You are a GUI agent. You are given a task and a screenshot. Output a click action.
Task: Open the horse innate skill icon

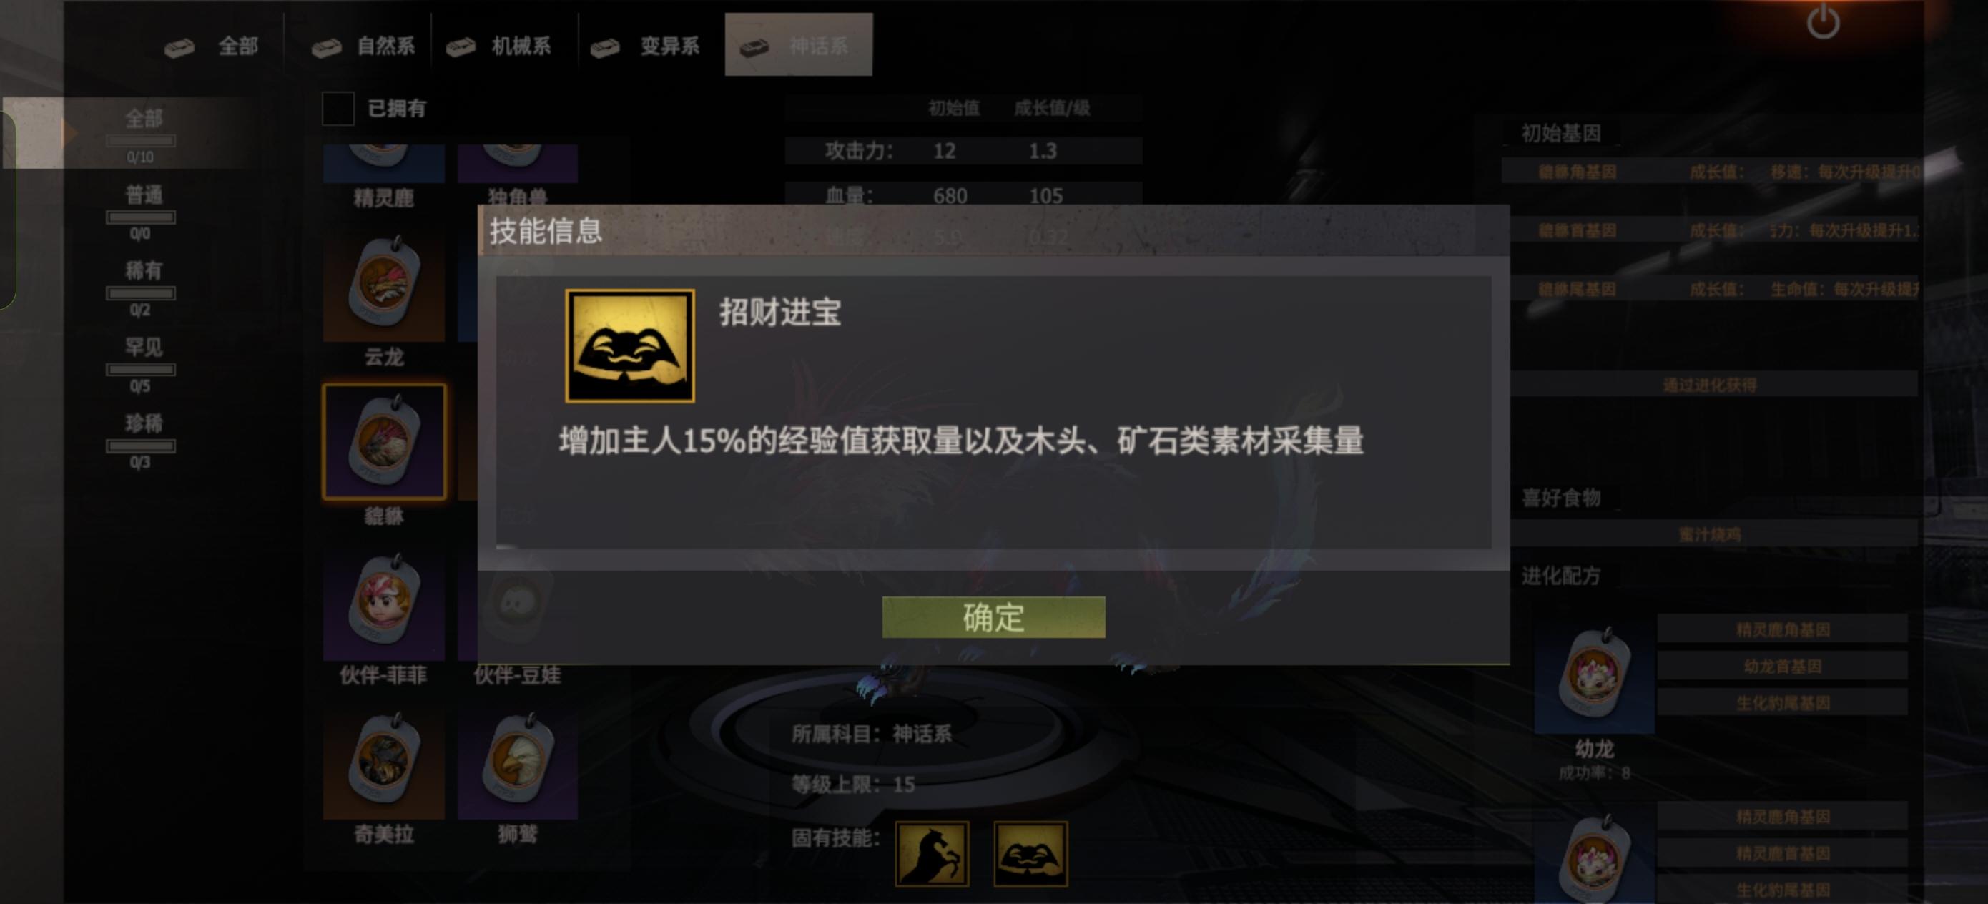click(933, 853)
